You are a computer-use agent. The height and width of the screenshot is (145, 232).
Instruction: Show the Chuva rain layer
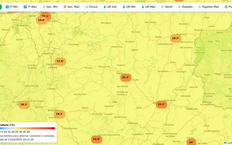91,7
